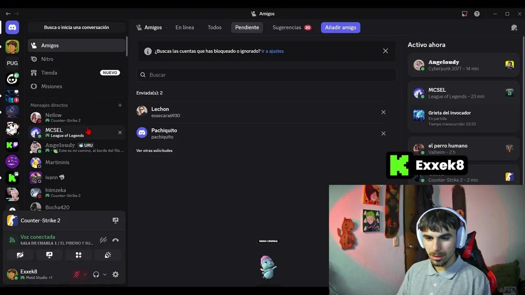This screenshot has width=525, height=295.
Task: Click Cyberpunk 2077 game icon on Angeloudy card
Action: point(509,65)
